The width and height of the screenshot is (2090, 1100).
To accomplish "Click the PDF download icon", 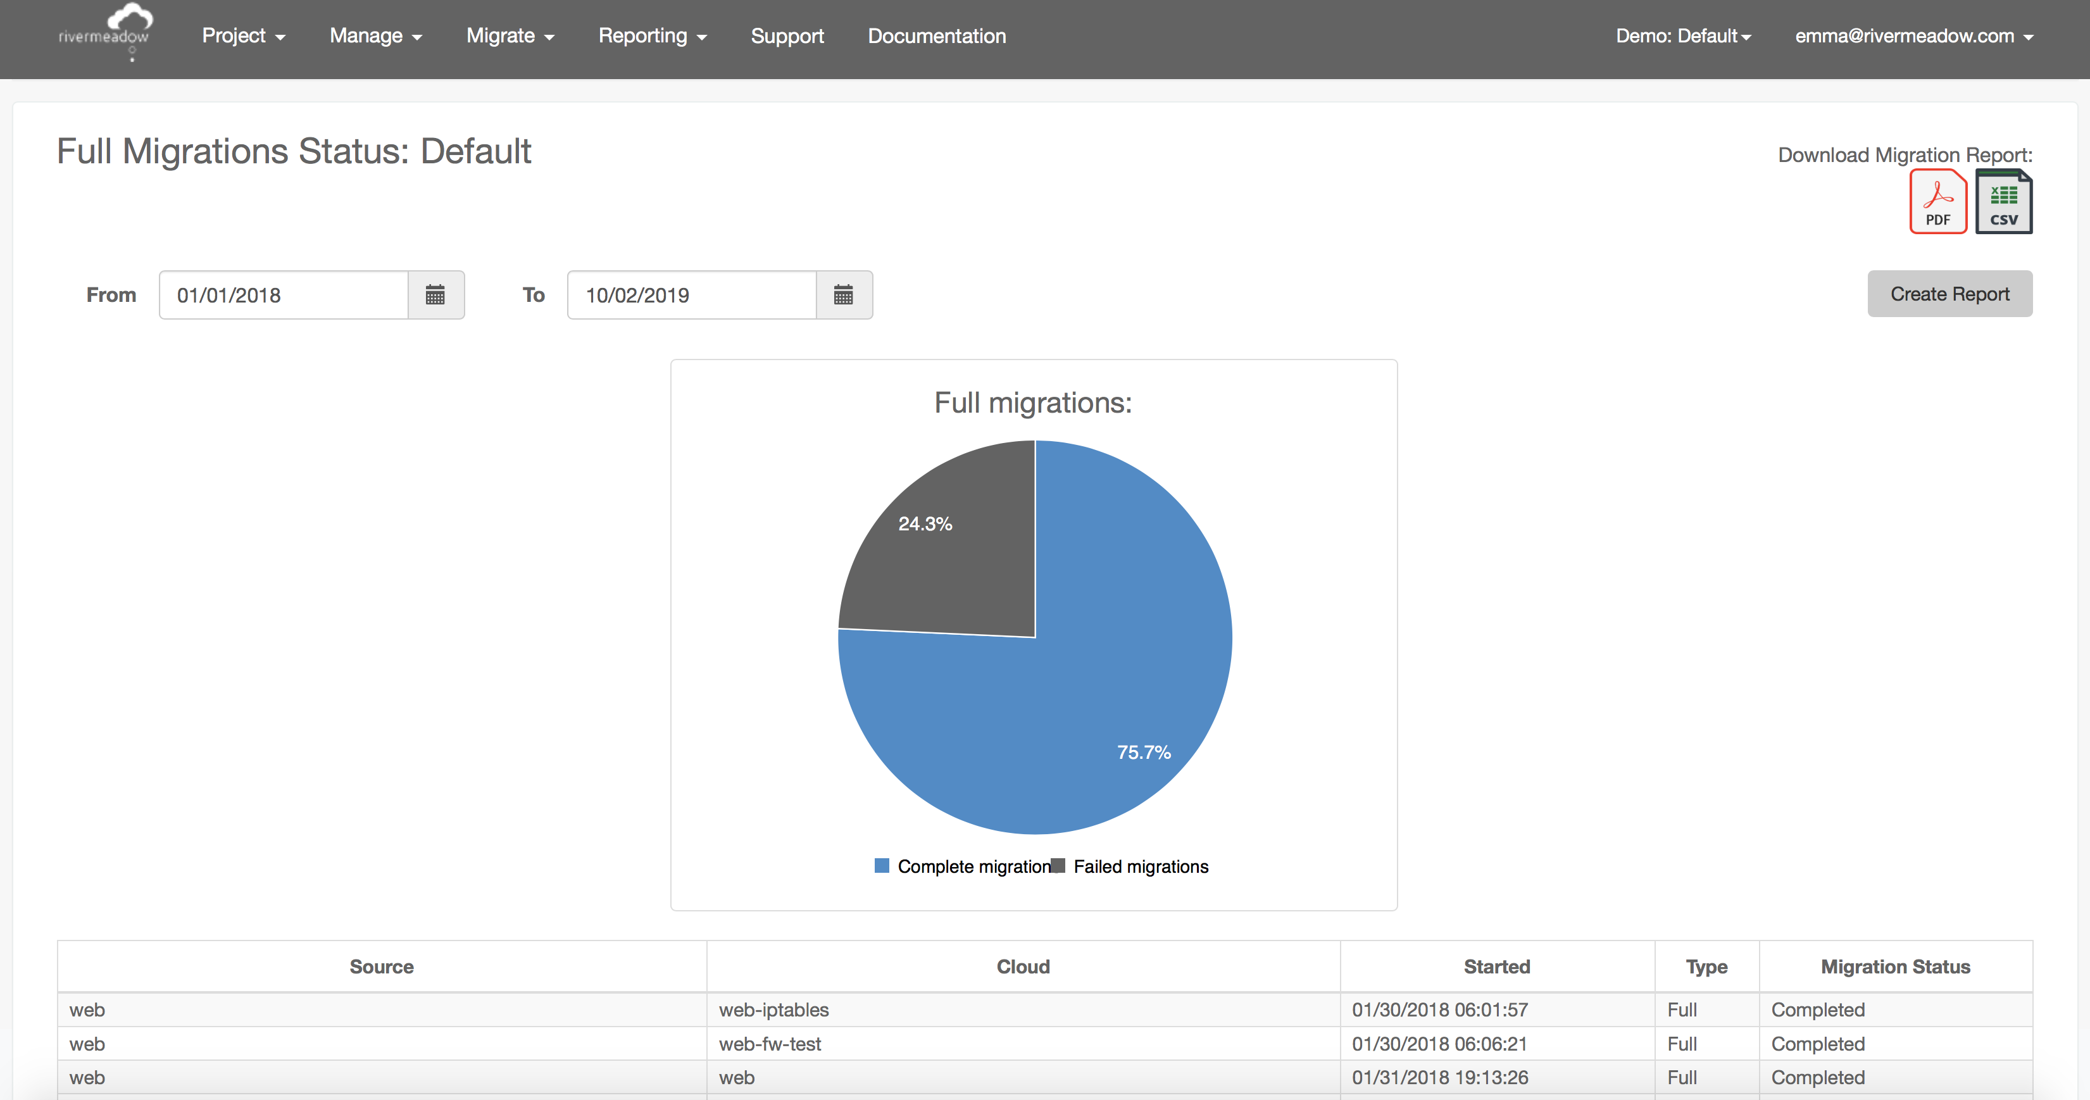I will click(1937, 202).
